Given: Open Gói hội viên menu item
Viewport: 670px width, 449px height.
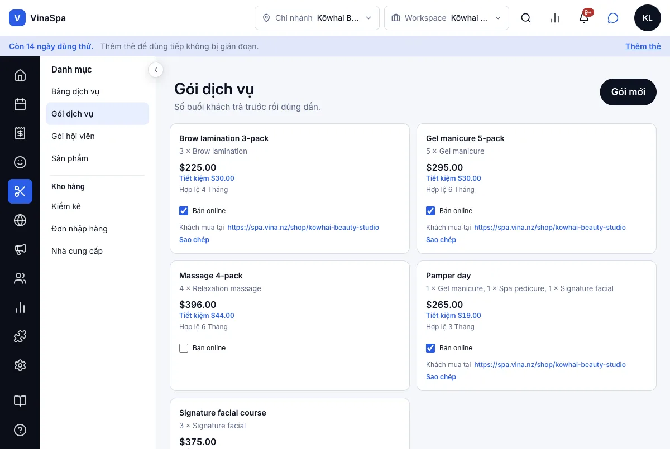Looking at the screenshot, I should [97, 136].
